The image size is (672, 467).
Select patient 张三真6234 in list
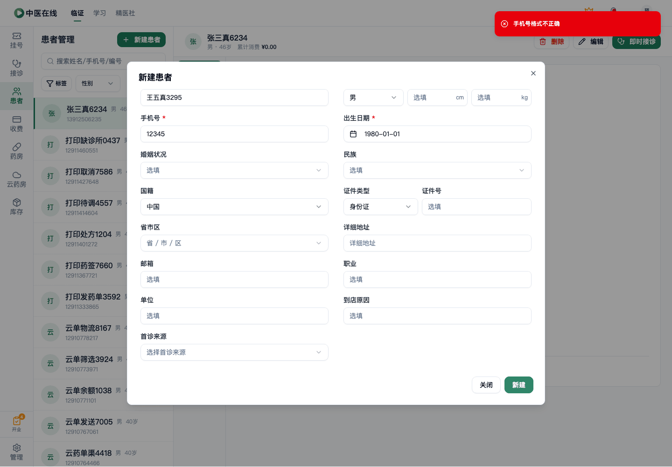pos(80,113)
